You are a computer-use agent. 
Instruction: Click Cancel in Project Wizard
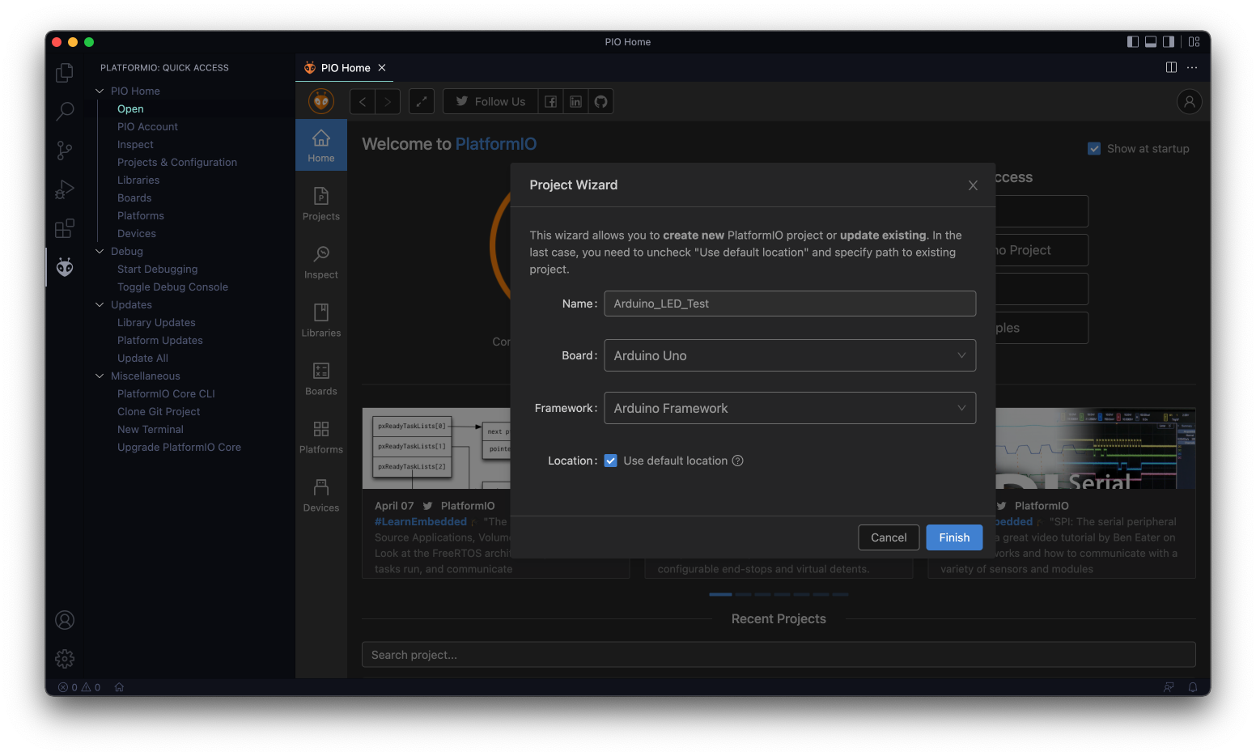click(889, 537)
